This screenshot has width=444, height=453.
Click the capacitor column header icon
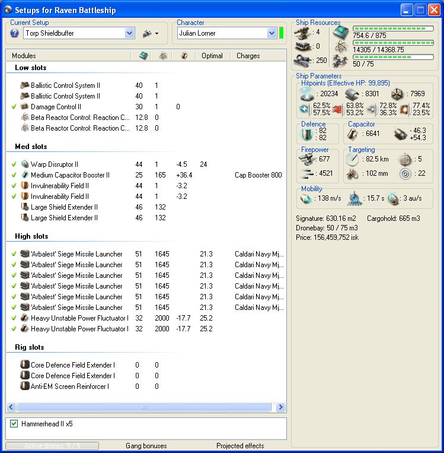(x=184, y=55)
